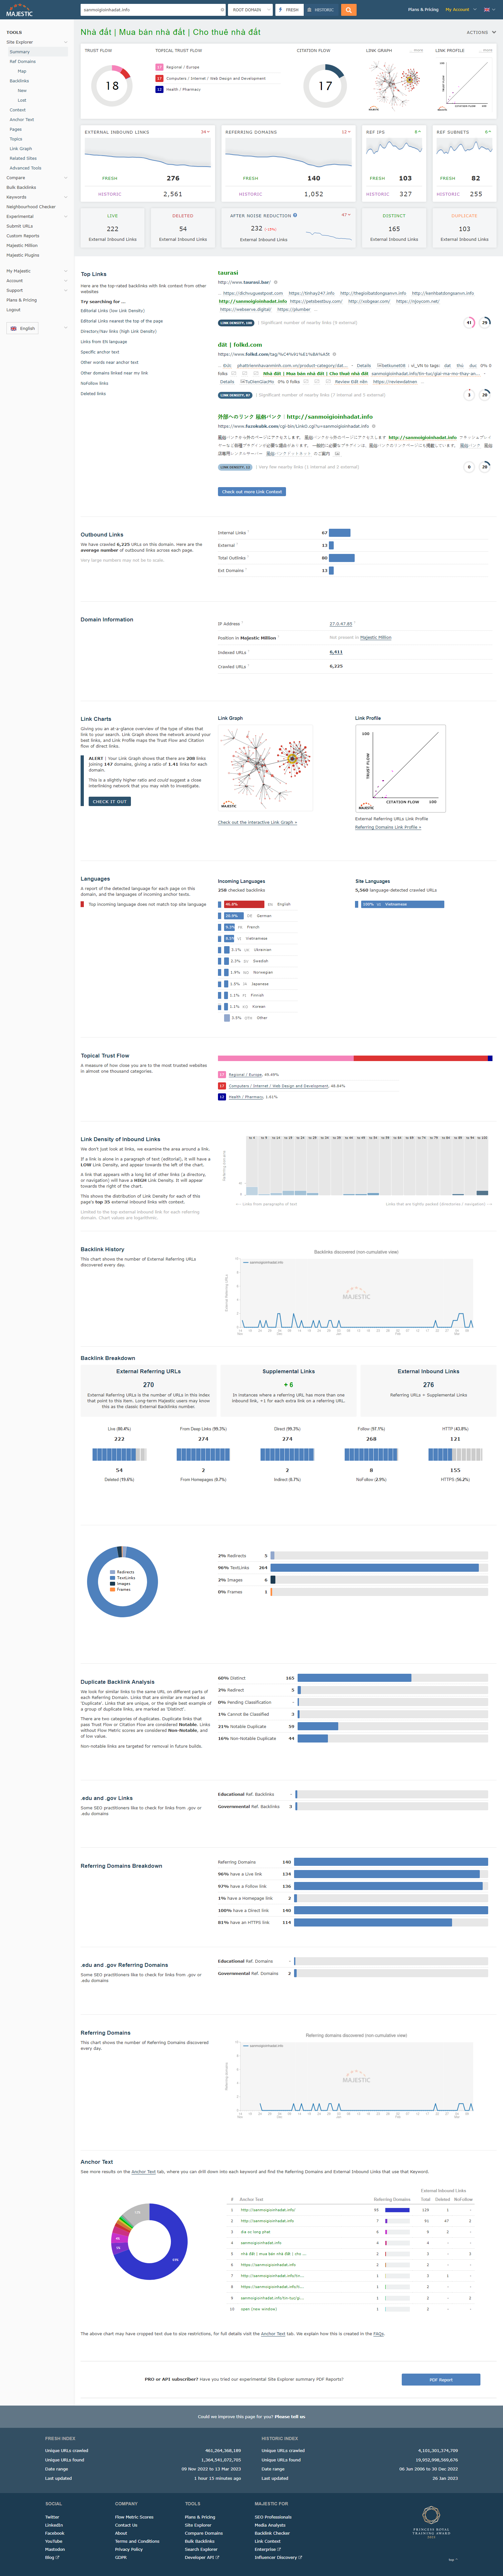Screen dimensions: 503x2576
Task: Open Majestic Million in sidebar
Action: tap(22, 245)
